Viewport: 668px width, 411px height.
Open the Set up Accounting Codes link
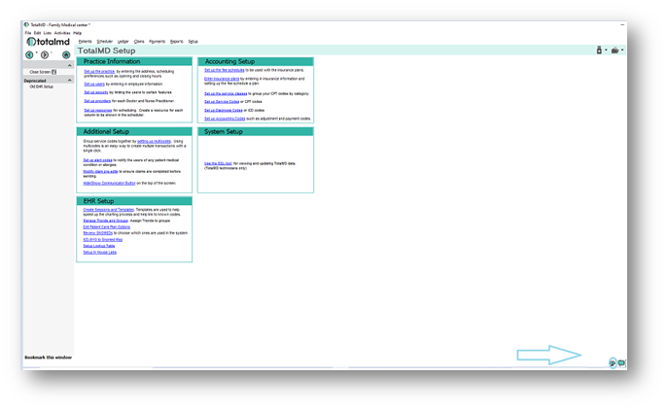pyautogui.click(x=225, y=119)
